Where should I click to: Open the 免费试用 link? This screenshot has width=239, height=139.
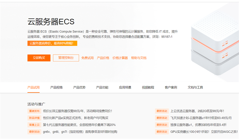tap(87, 58)
